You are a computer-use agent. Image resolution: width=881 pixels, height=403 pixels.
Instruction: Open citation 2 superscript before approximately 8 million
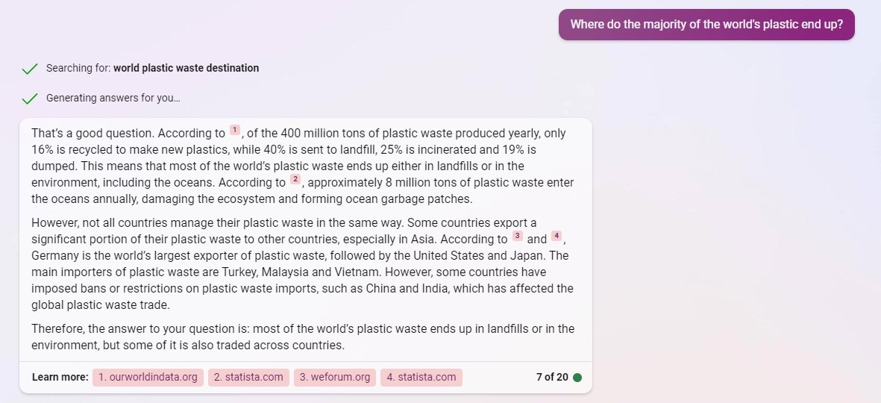295,179
